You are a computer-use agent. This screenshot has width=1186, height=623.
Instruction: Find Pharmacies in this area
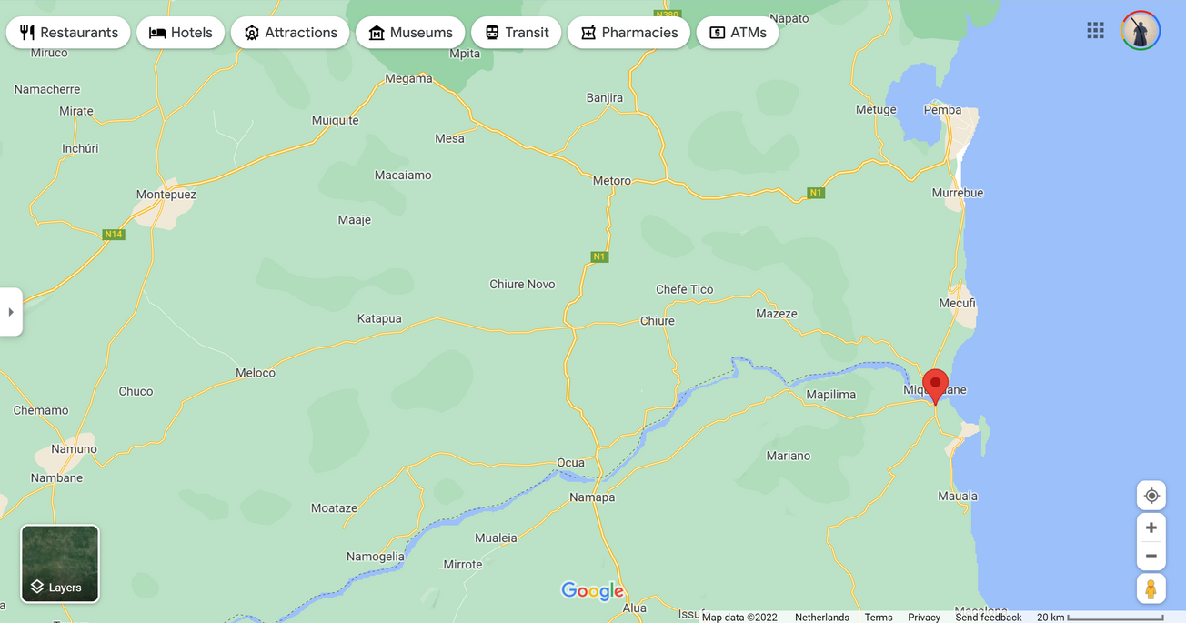coord(628,33)
